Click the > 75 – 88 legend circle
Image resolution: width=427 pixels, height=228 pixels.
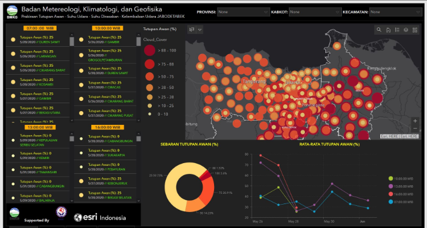pyautogui.click(x=150, y=64)
